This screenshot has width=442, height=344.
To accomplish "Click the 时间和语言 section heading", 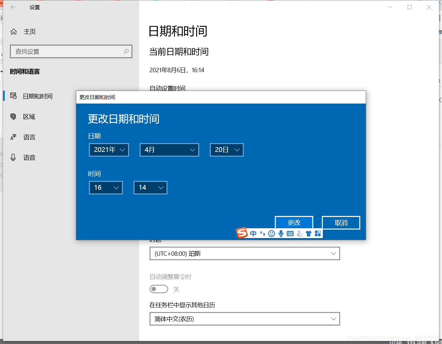I will tap(25, 72).
